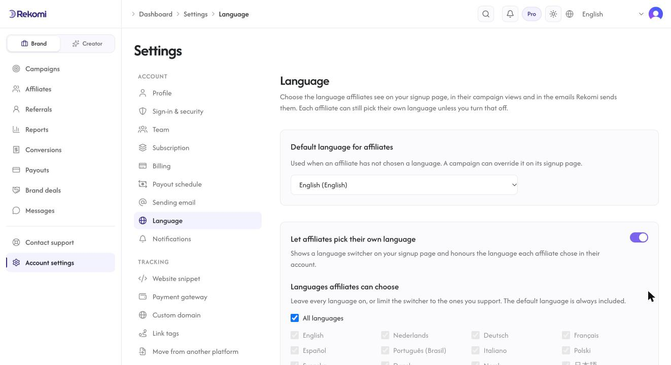The height and width of the screenshot is (365, 671).
Task: Open the Payout schedule settings
Action: [198, 184]
